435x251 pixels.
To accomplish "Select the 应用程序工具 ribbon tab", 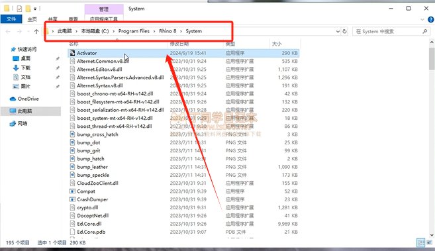I will 104,19.
